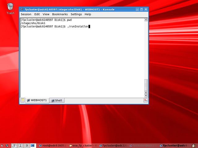Open the Help menu in Konsole
The image size is (198, 148).
point(88,14)
